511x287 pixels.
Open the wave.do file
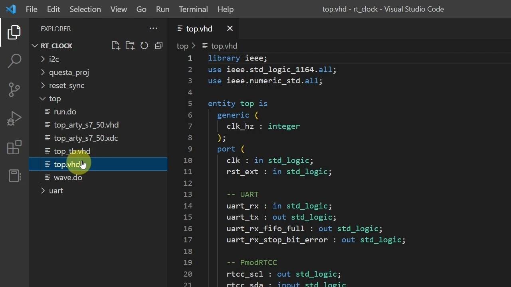68,177
